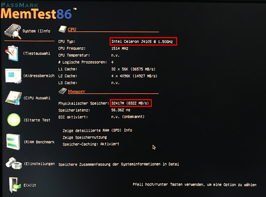
Task: Click Speichere Zusammenfassung der Systeminformationen in Datei
Action: click(119, 164)
